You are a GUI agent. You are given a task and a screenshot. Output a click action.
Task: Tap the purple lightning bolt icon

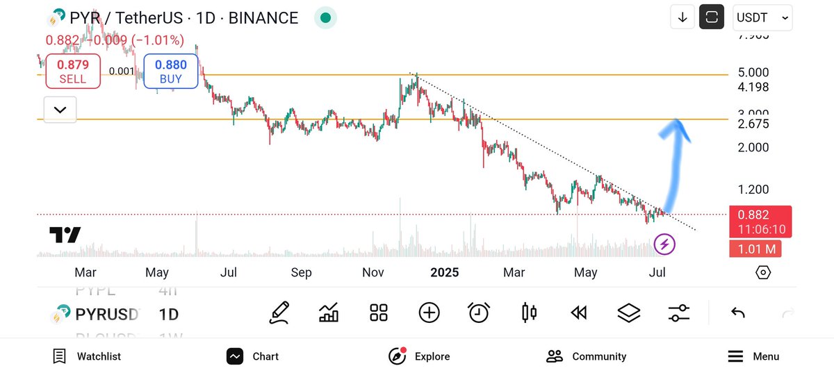tap(665, 244)
